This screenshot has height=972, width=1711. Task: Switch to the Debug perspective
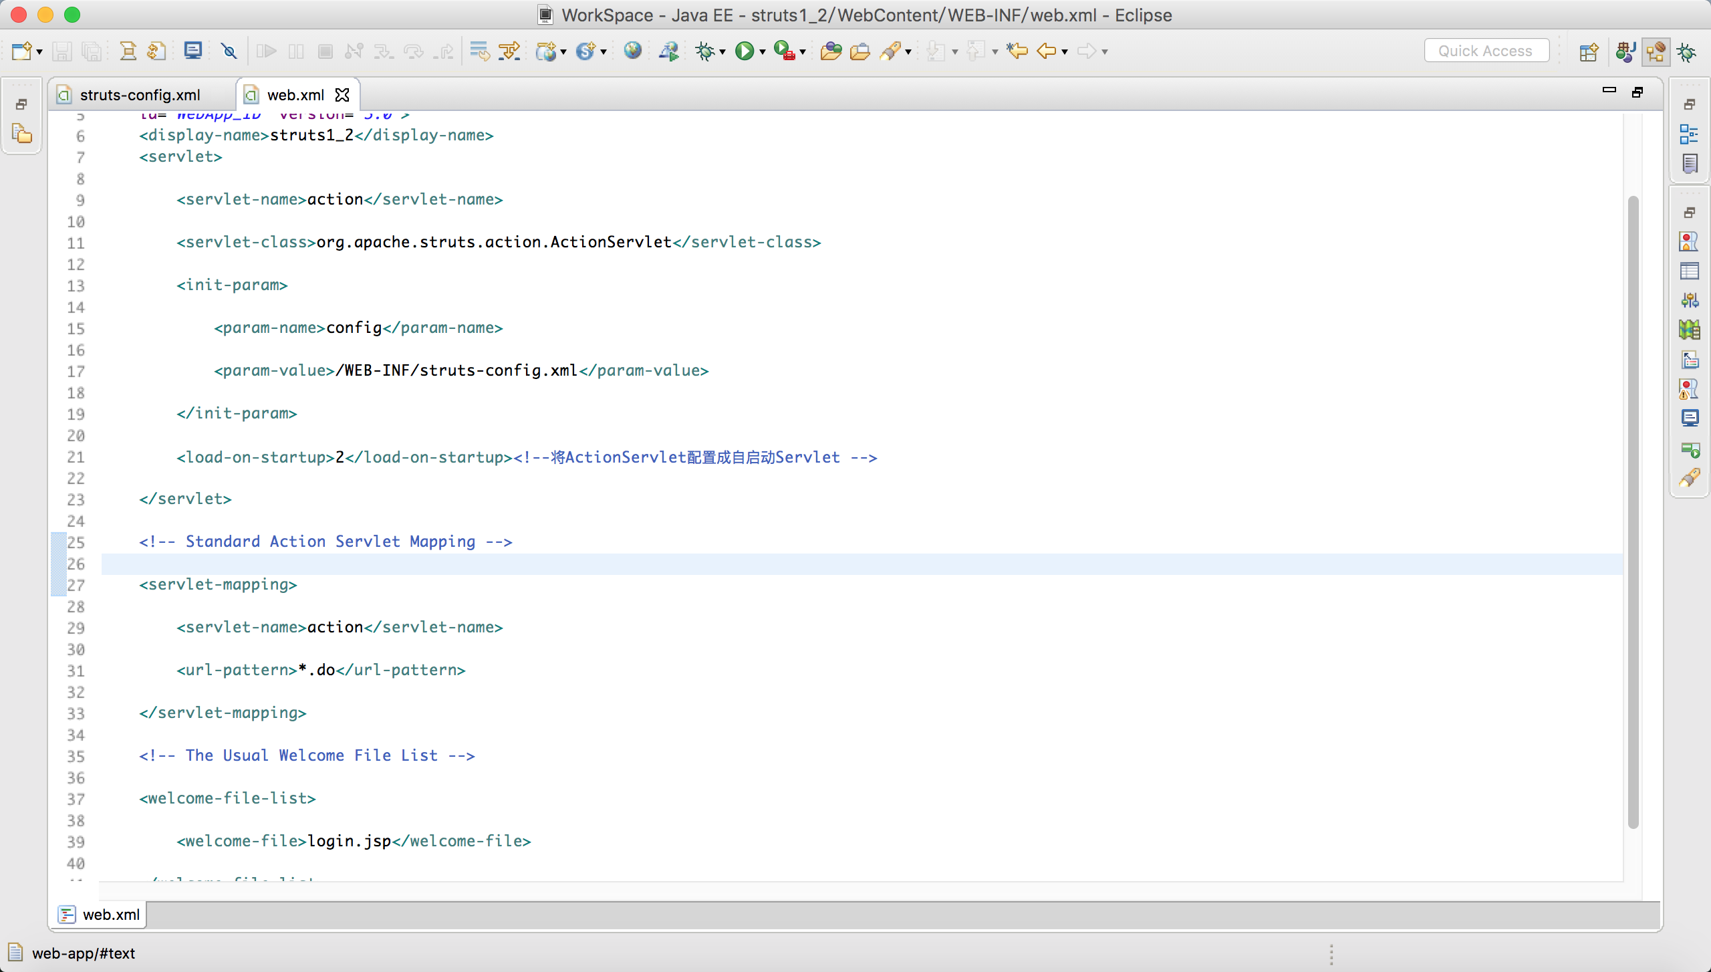click(1686, 52)
